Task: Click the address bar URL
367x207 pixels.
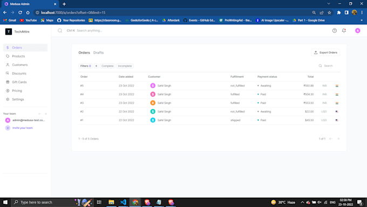Action: point(73,12)
